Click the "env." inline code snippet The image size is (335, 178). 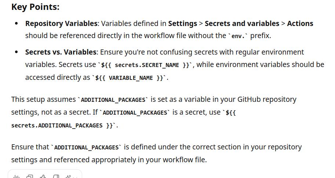pyautogui.click(x=239, y=36)
